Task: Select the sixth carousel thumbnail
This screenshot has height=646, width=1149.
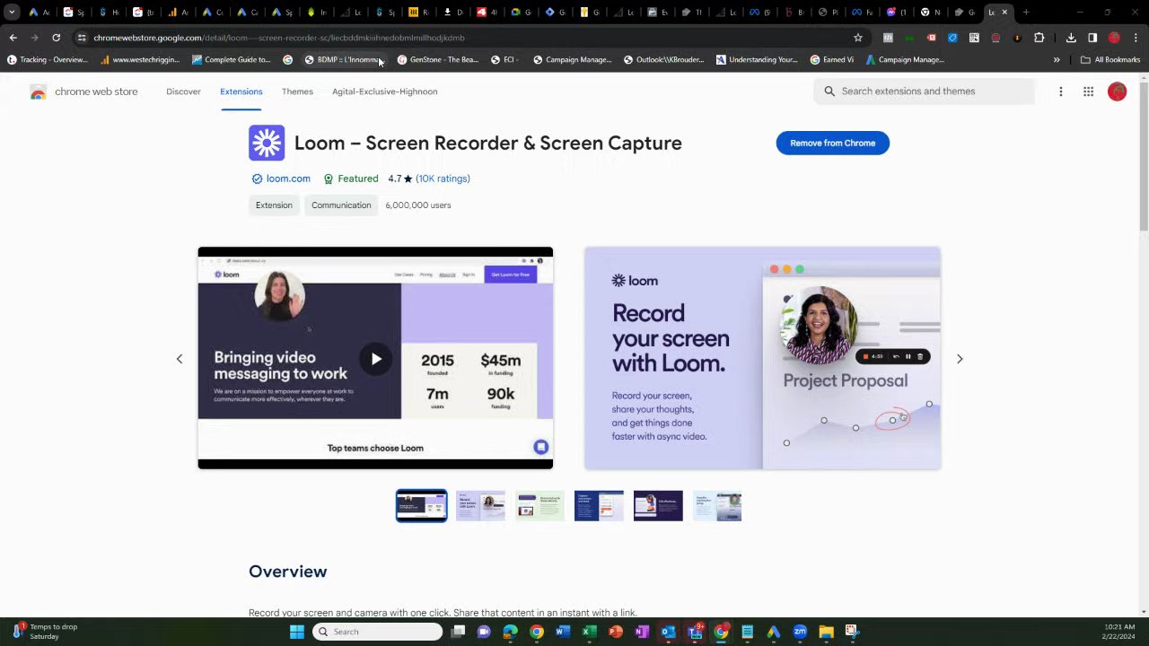Action: [717, 506]
